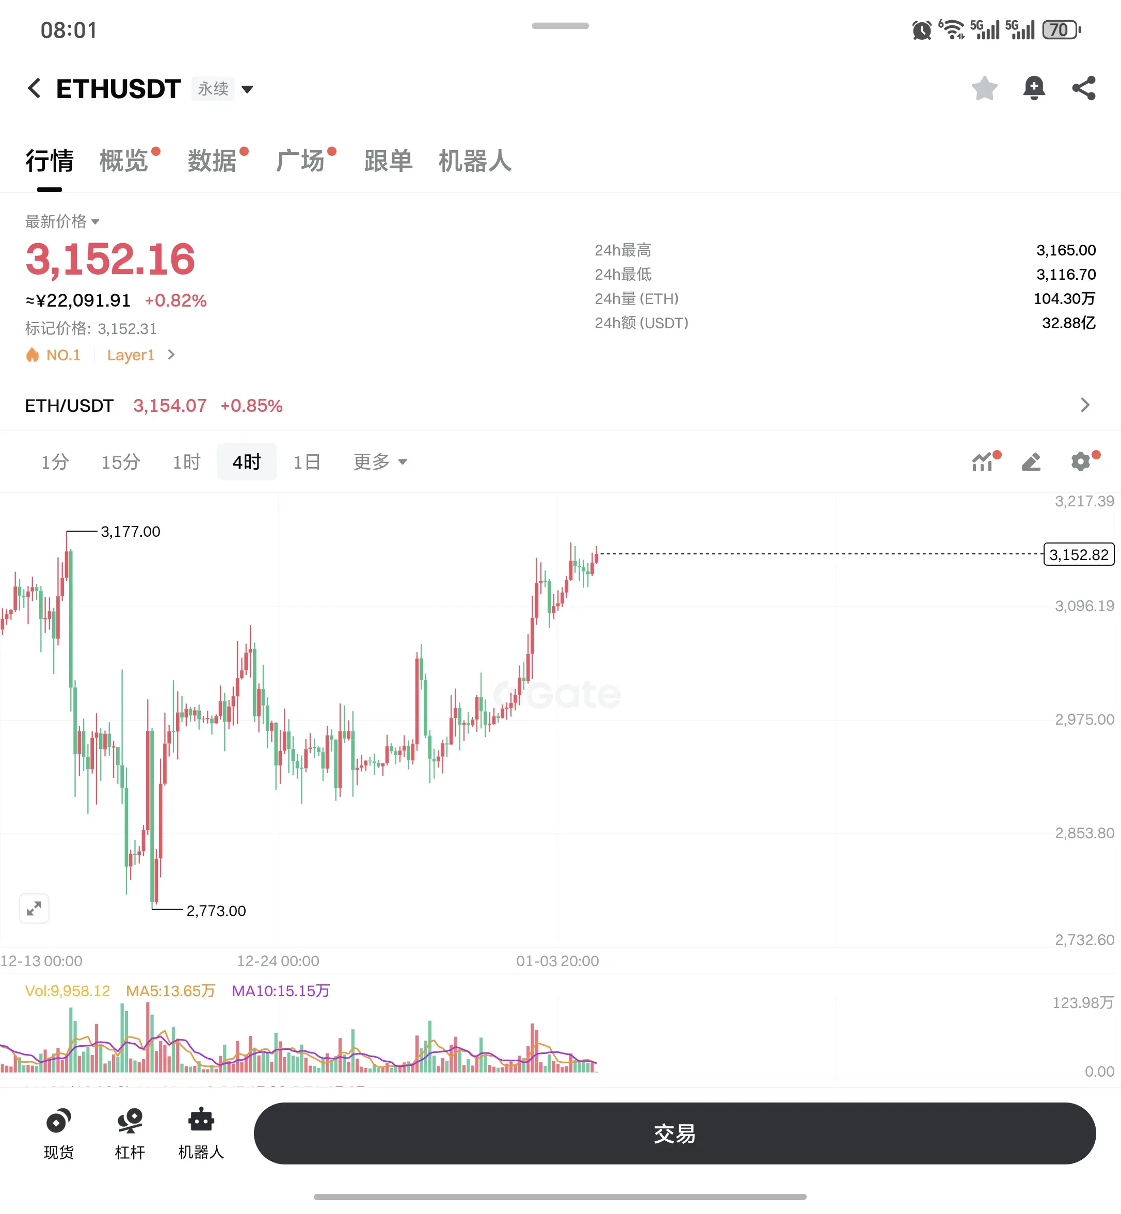The image size is (1121, 1214).
Task: Select the 15分 timeframe
Action: coord(121,461)
